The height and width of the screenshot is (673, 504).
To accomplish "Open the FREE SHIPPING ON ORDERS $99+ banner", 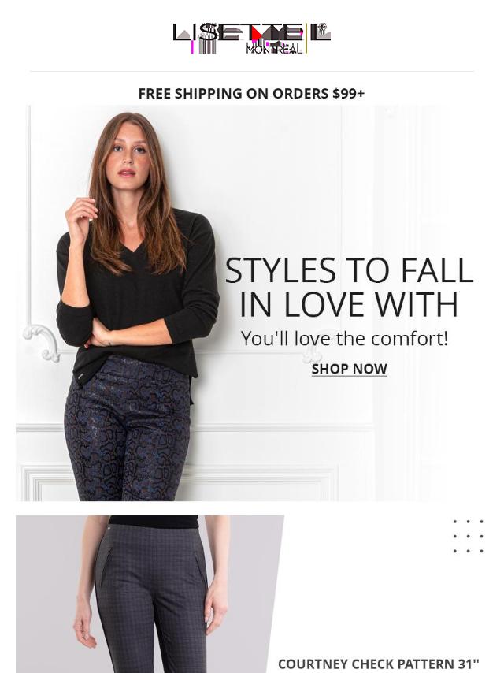I will pos(251,93).
